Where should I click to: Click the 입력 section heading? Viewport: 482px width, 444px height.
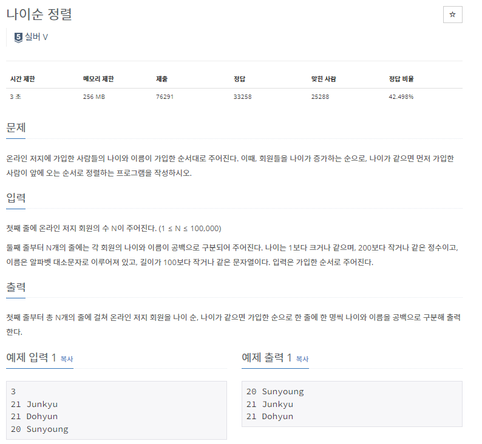click(x=16, y=198)
